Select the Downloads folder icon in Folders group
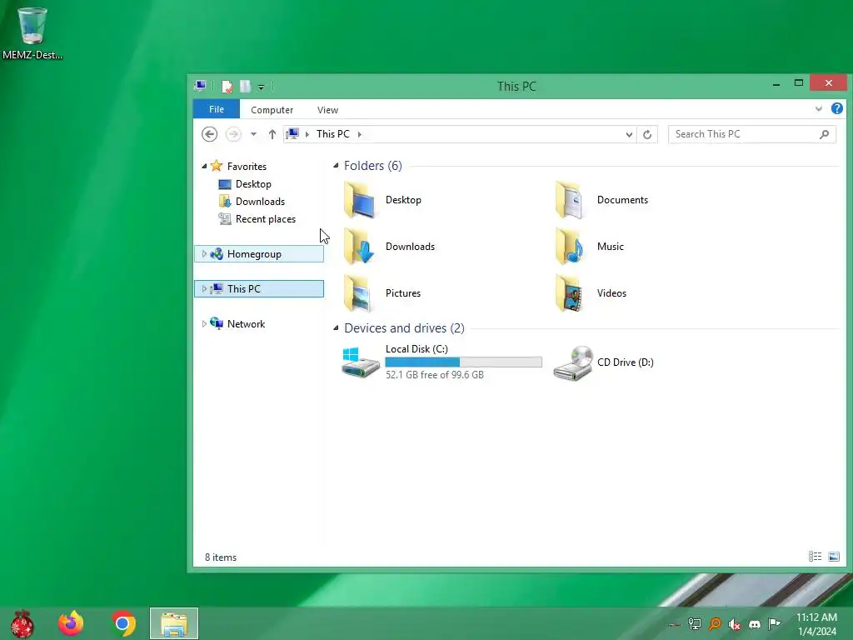853x640 pixels. pos(359,247)
